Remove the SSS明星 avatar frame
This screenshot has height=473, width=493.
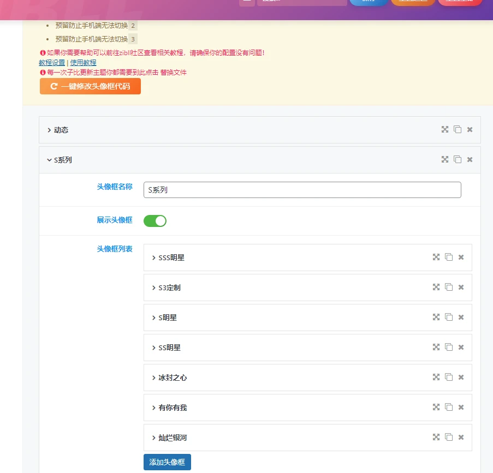click(461, 258)
